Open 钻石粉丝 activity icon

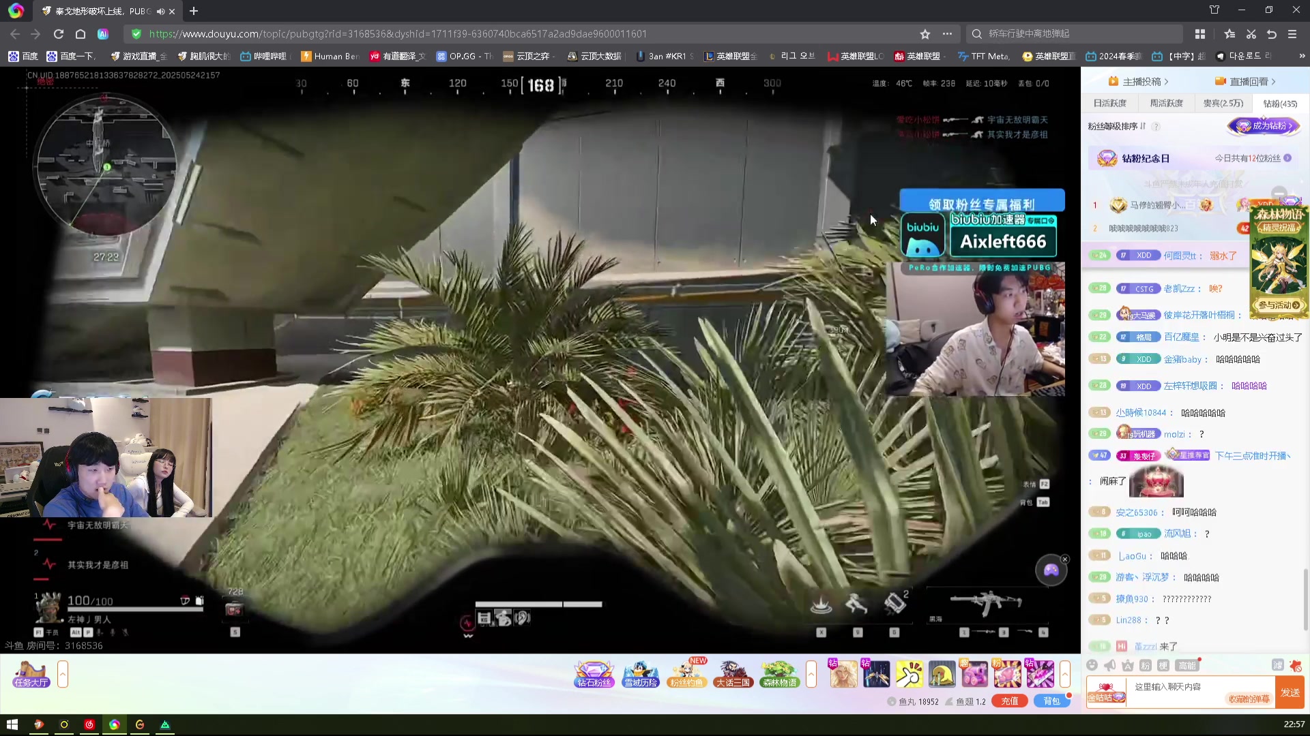click(x=594, y=675)
